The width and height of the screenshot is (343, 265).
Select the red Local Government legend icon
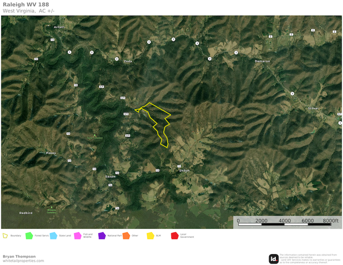tap(174, 235)
